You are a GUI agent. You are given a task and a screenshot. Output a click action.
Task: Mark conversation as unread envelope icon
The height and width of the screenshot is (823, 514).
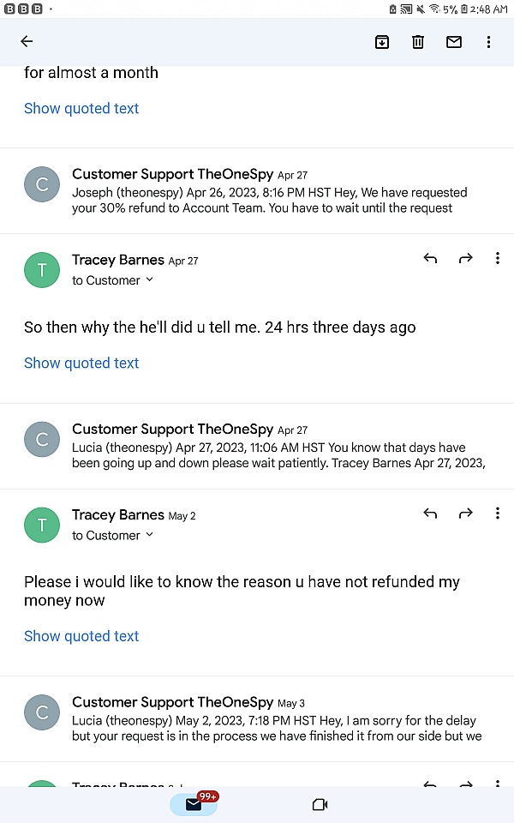(x=454, y=41)
